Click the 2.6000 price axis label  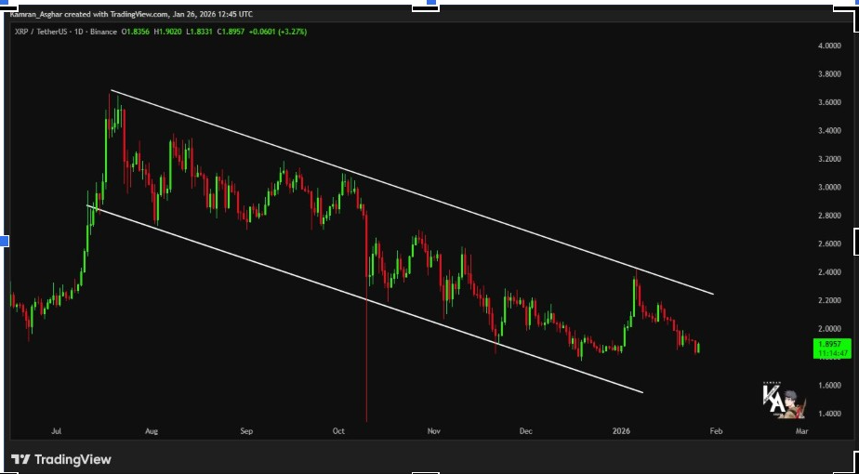click(829, 244)
